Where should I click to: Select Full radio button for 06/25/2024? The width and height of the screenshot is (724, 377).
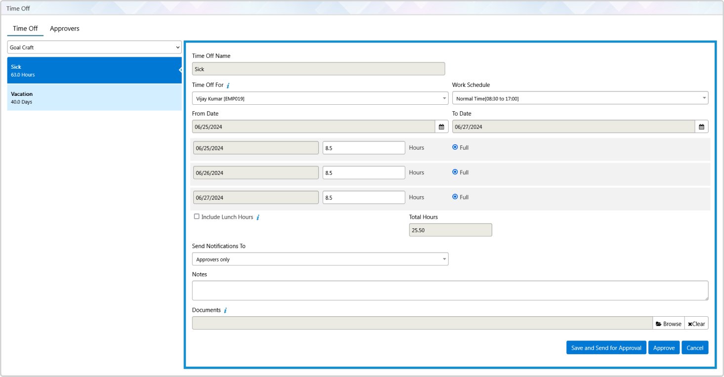coord(455,147)
